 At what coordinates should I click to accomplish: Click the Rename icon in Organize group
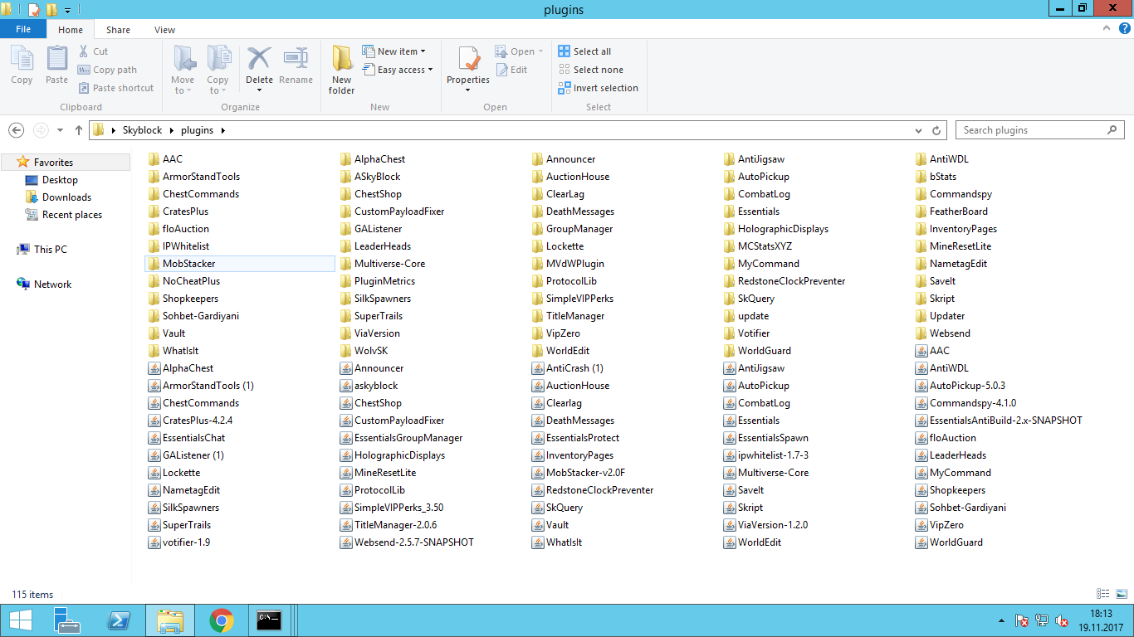coord(296,66)
